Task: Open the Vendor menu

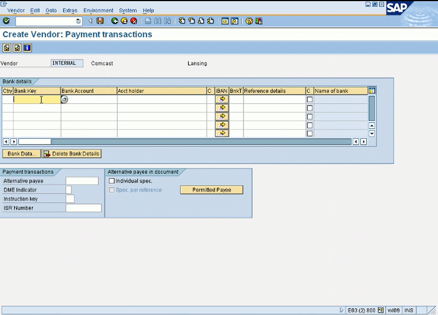Action: [16, 10]
